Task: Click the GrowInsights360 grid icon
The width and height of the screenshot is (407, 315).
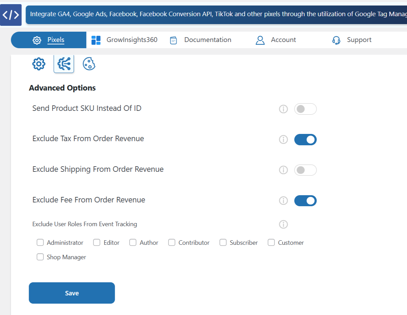Action: pyautogui.click(x=95, y=40)
